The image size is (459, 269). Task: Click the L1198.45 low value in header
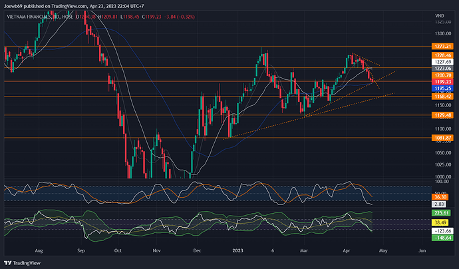pos(130,17)
